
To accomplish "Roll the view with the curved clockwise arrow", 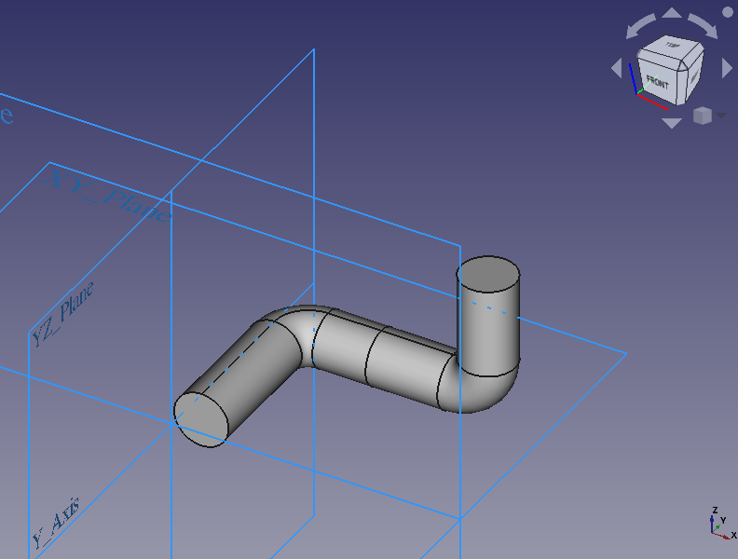I will click(704, 26).
